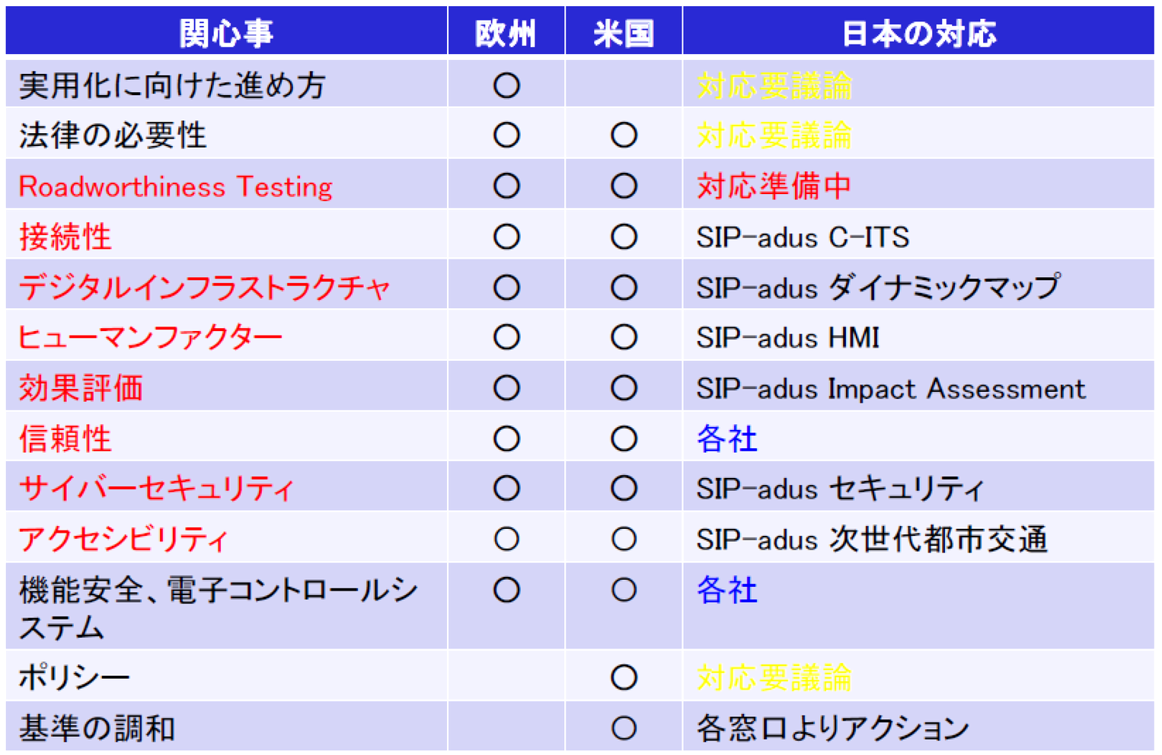This screenshot has width=1162, height=755.
Task: Click SIP-adus Impact Assessment text
Action: point(890,389)
